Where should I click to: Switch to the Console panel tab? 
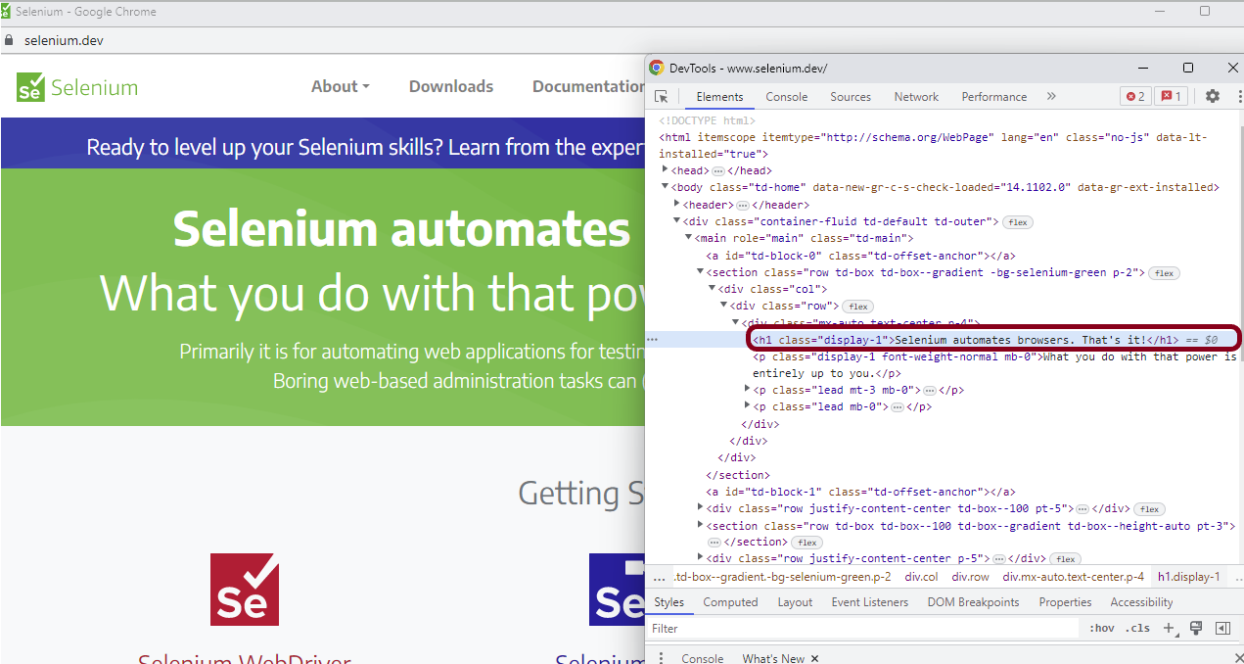tap(786, 96)
